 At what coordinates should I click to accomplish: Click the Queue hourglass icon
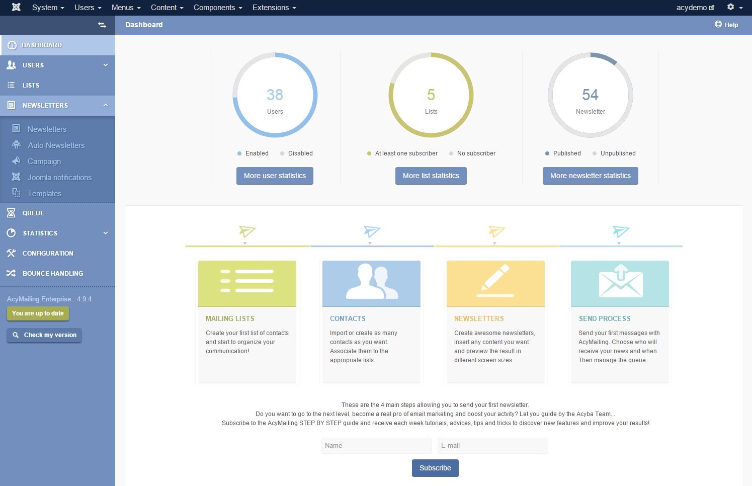[x=11, y=213]
